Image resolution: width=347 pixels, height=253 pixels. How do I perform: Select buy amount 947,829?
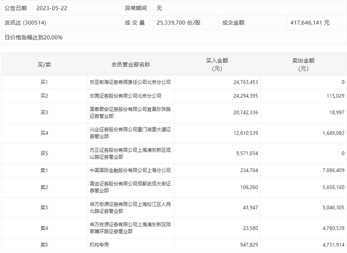(x=249, y=245)
